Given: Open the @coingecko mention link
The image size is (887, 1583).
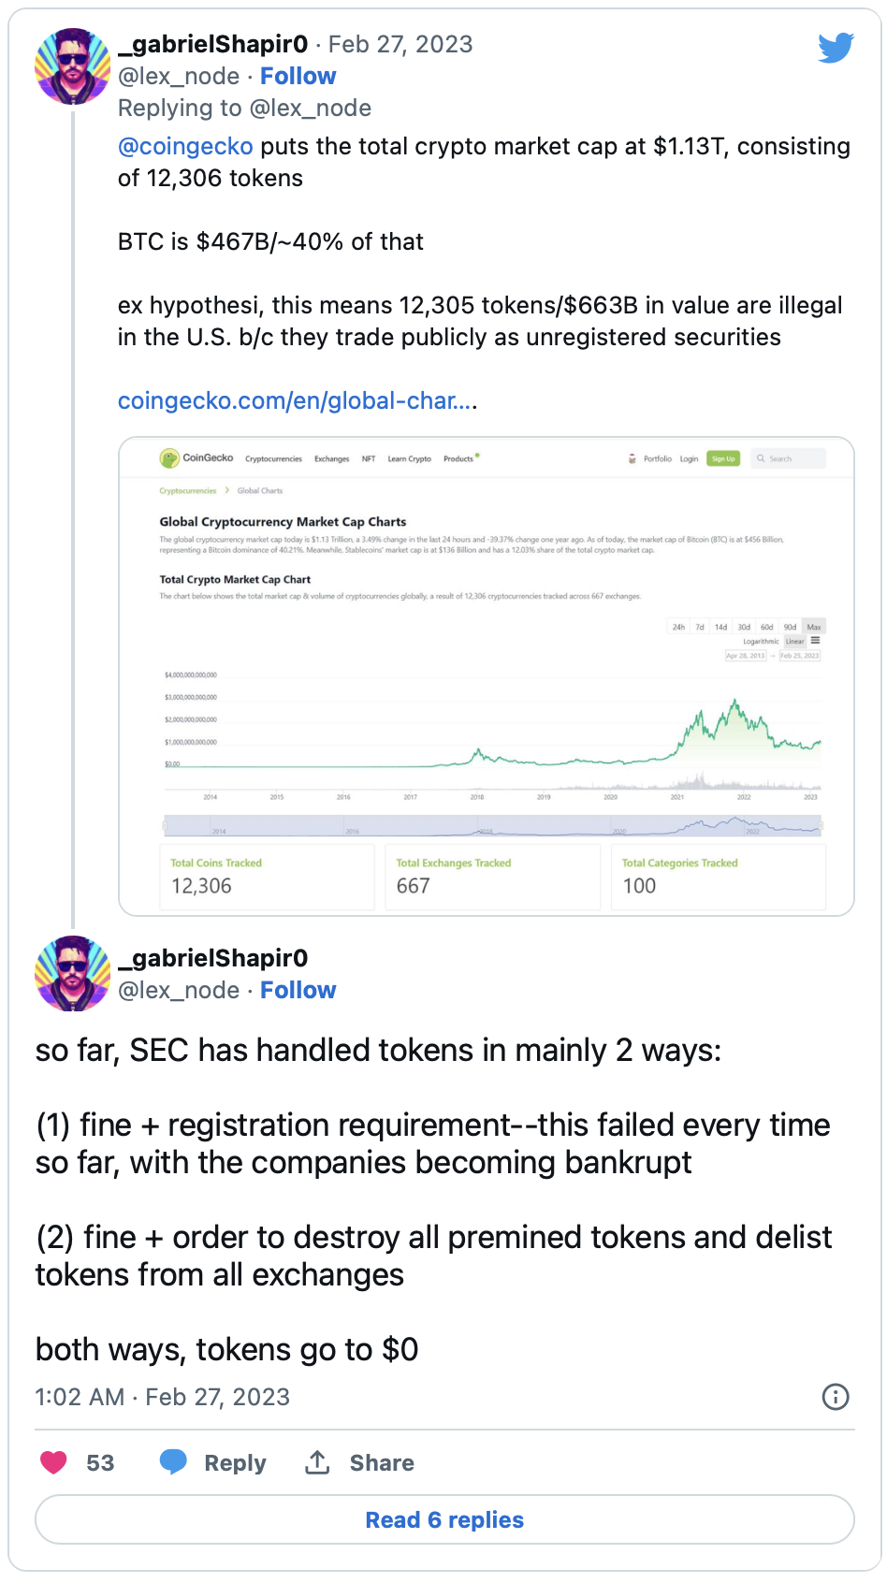Looking at the screenshot, I should [x=185, y=146].
